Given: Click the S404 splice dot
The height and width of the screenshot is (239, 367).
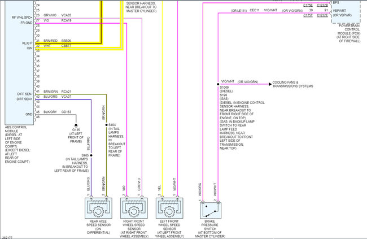Looking at the screenshot, I should pos(107,125).
